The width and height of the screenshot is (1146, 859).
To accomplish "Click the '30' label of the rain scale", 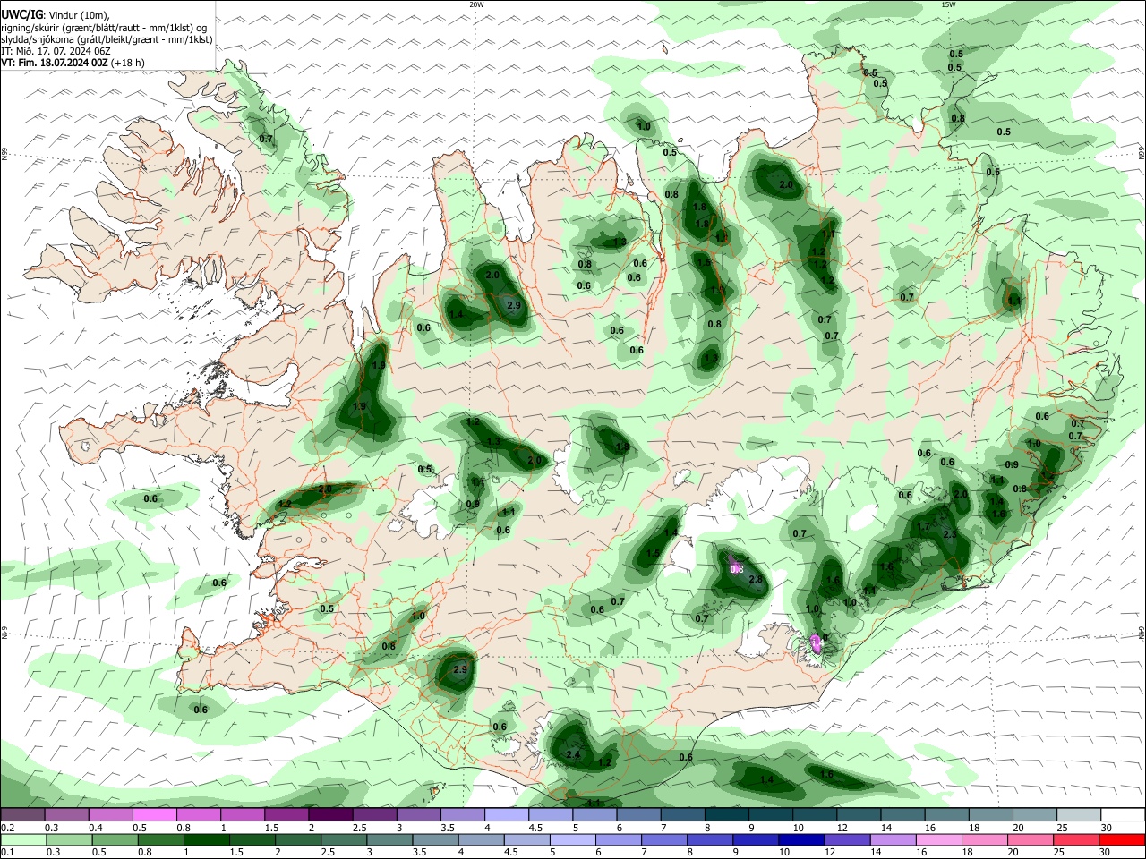I will (x=1104, y=852).
